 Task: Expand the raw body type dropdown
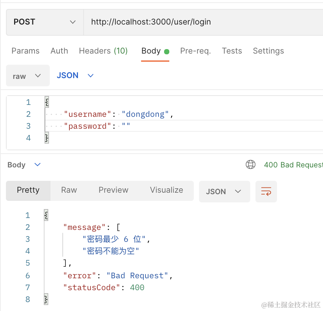(27, 76)
